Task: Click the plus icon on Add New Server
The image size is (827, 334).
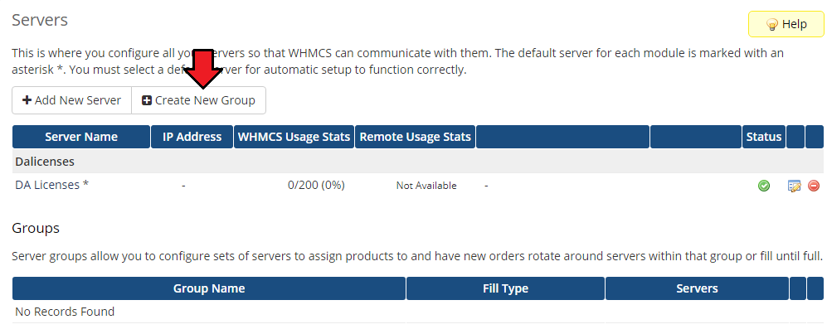Action: [27, 100]
